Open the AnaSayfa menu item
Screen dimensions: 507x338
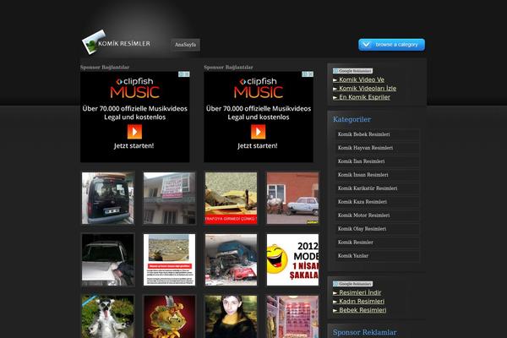(x=185, y=45)
